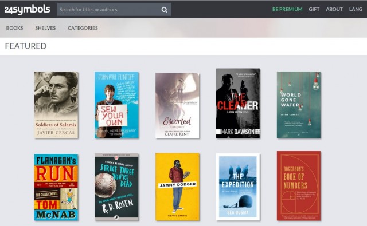Go to the Categories section
The image size is (367, 226).
coord(83,28)
